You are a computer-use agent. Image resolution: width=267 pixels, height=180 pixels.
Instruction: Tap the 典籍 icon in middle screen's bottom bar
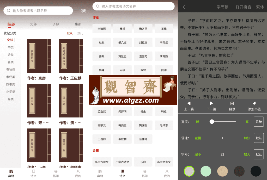pyautogui.click(x=100, y=171)
